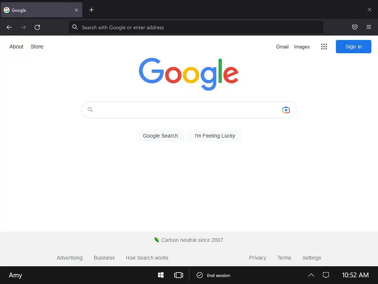Open Gmail link
378x284 pixels.
[282, 47]
